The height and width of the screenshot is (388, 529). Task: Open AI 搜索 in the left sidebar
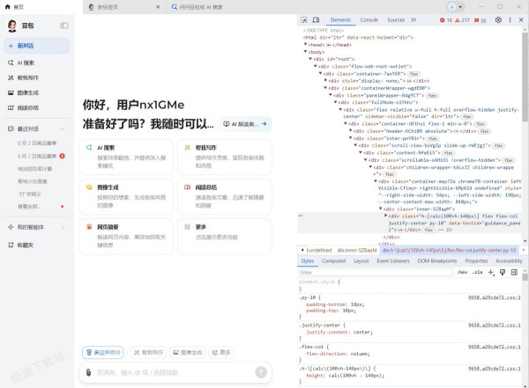click(x=36, y=62)
